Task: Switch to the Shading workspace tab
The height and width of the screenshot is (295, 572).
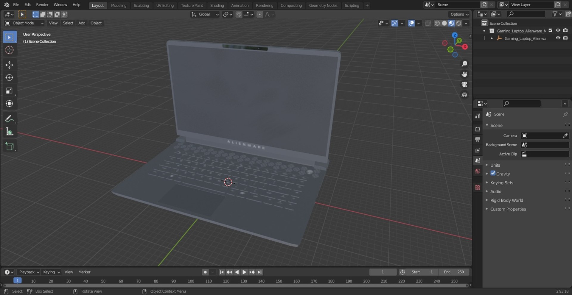Action: pos(217,5)
